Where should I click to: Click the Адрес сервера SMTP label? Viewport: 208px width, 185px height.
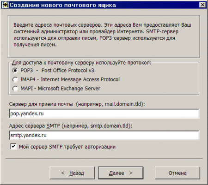35,126
